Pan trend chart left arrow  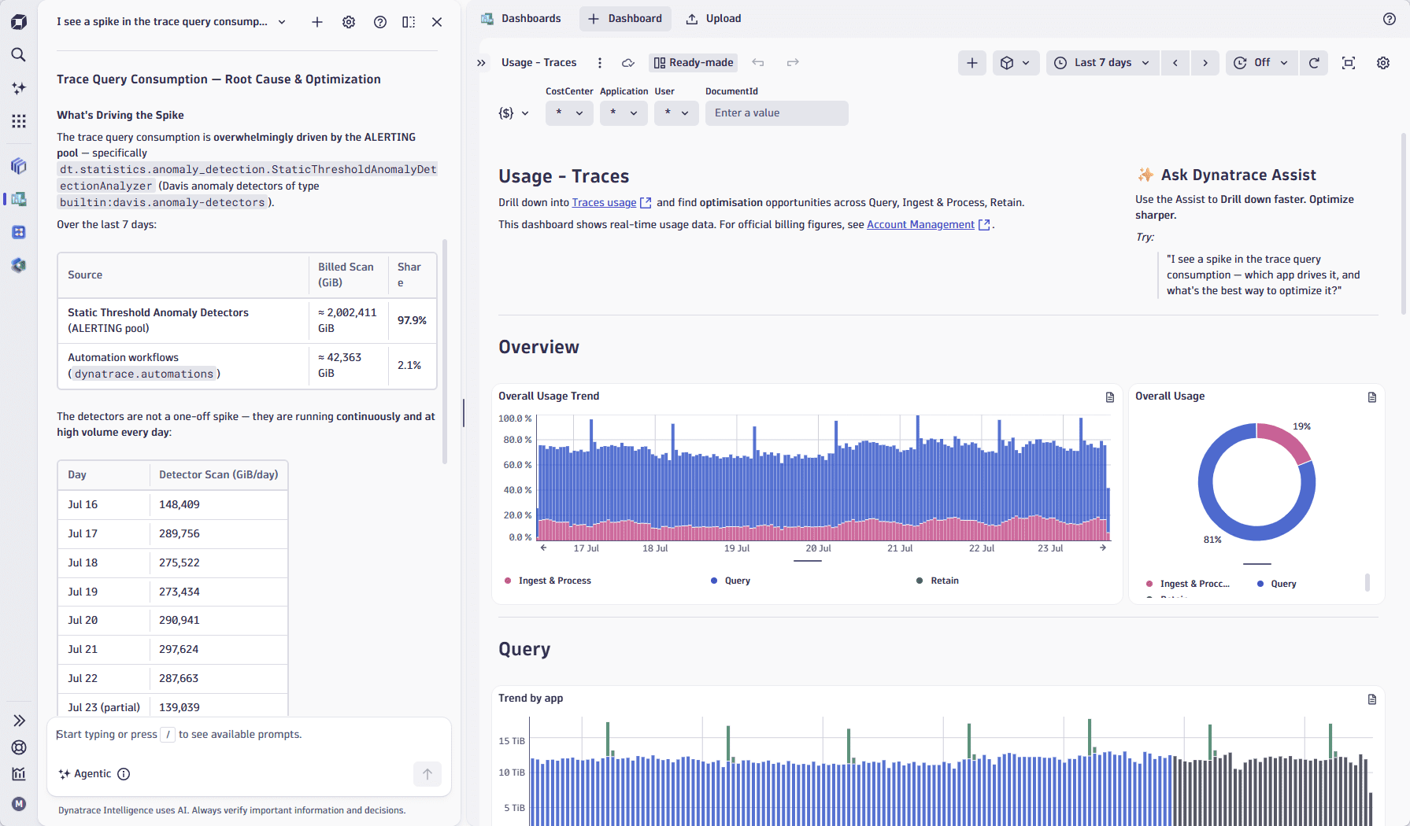coord(543,548)
